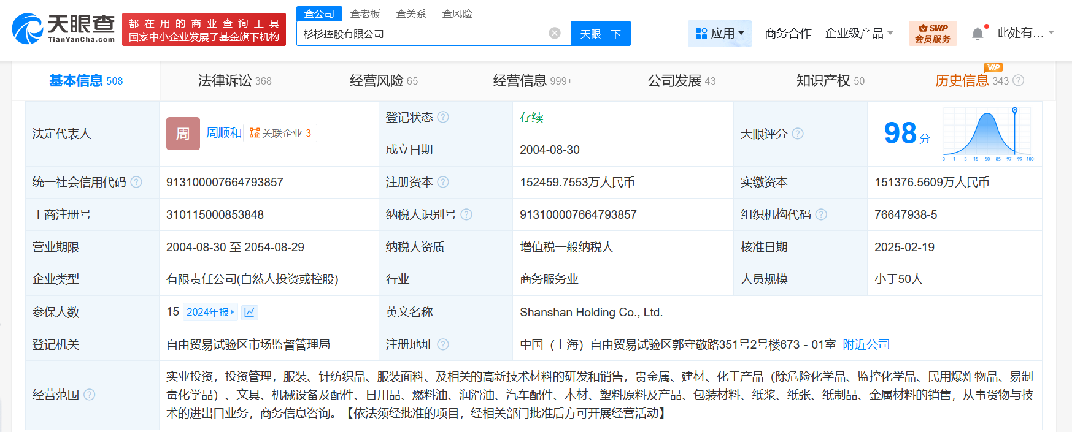The image size is (1072, 432).
Task: Expand the 2024年报 annual report selector
Action: point(210,313)
